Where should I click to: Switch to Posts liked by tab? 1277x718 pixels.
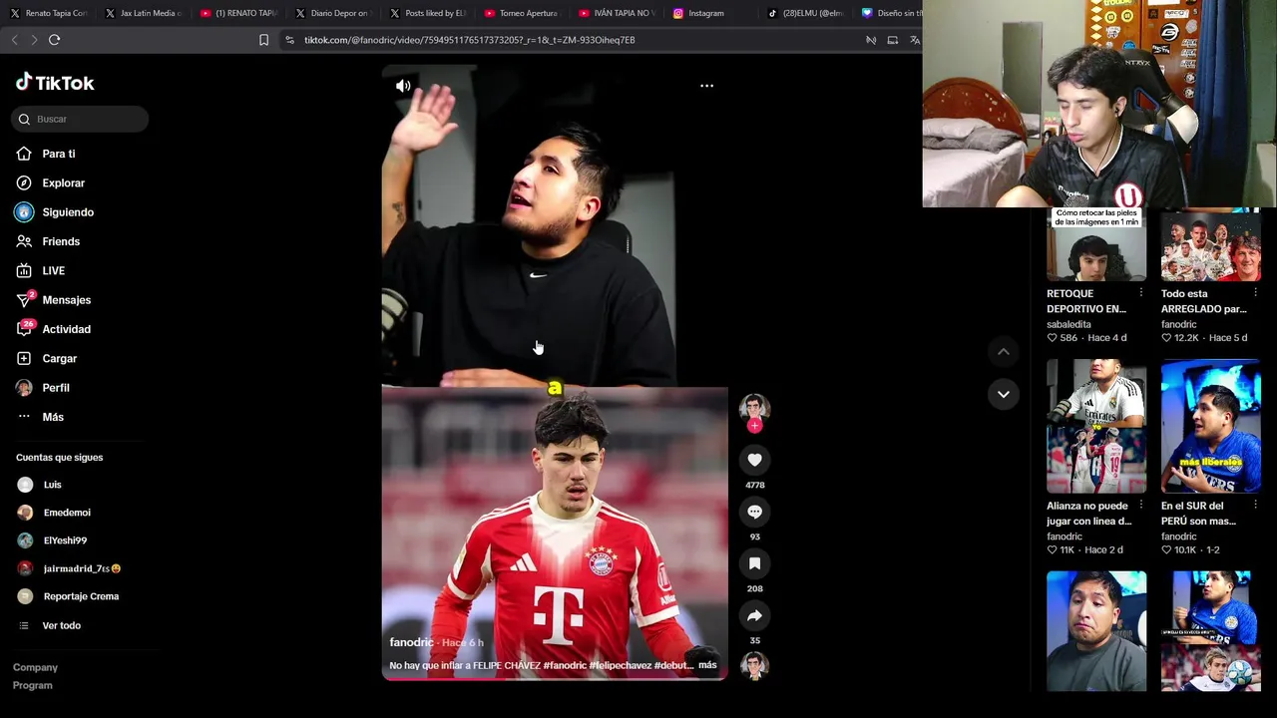[x=427, y=13]
